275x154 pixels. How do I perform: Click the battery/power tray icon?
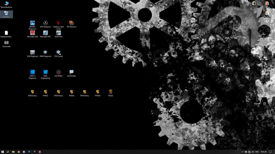click(246, 152)
